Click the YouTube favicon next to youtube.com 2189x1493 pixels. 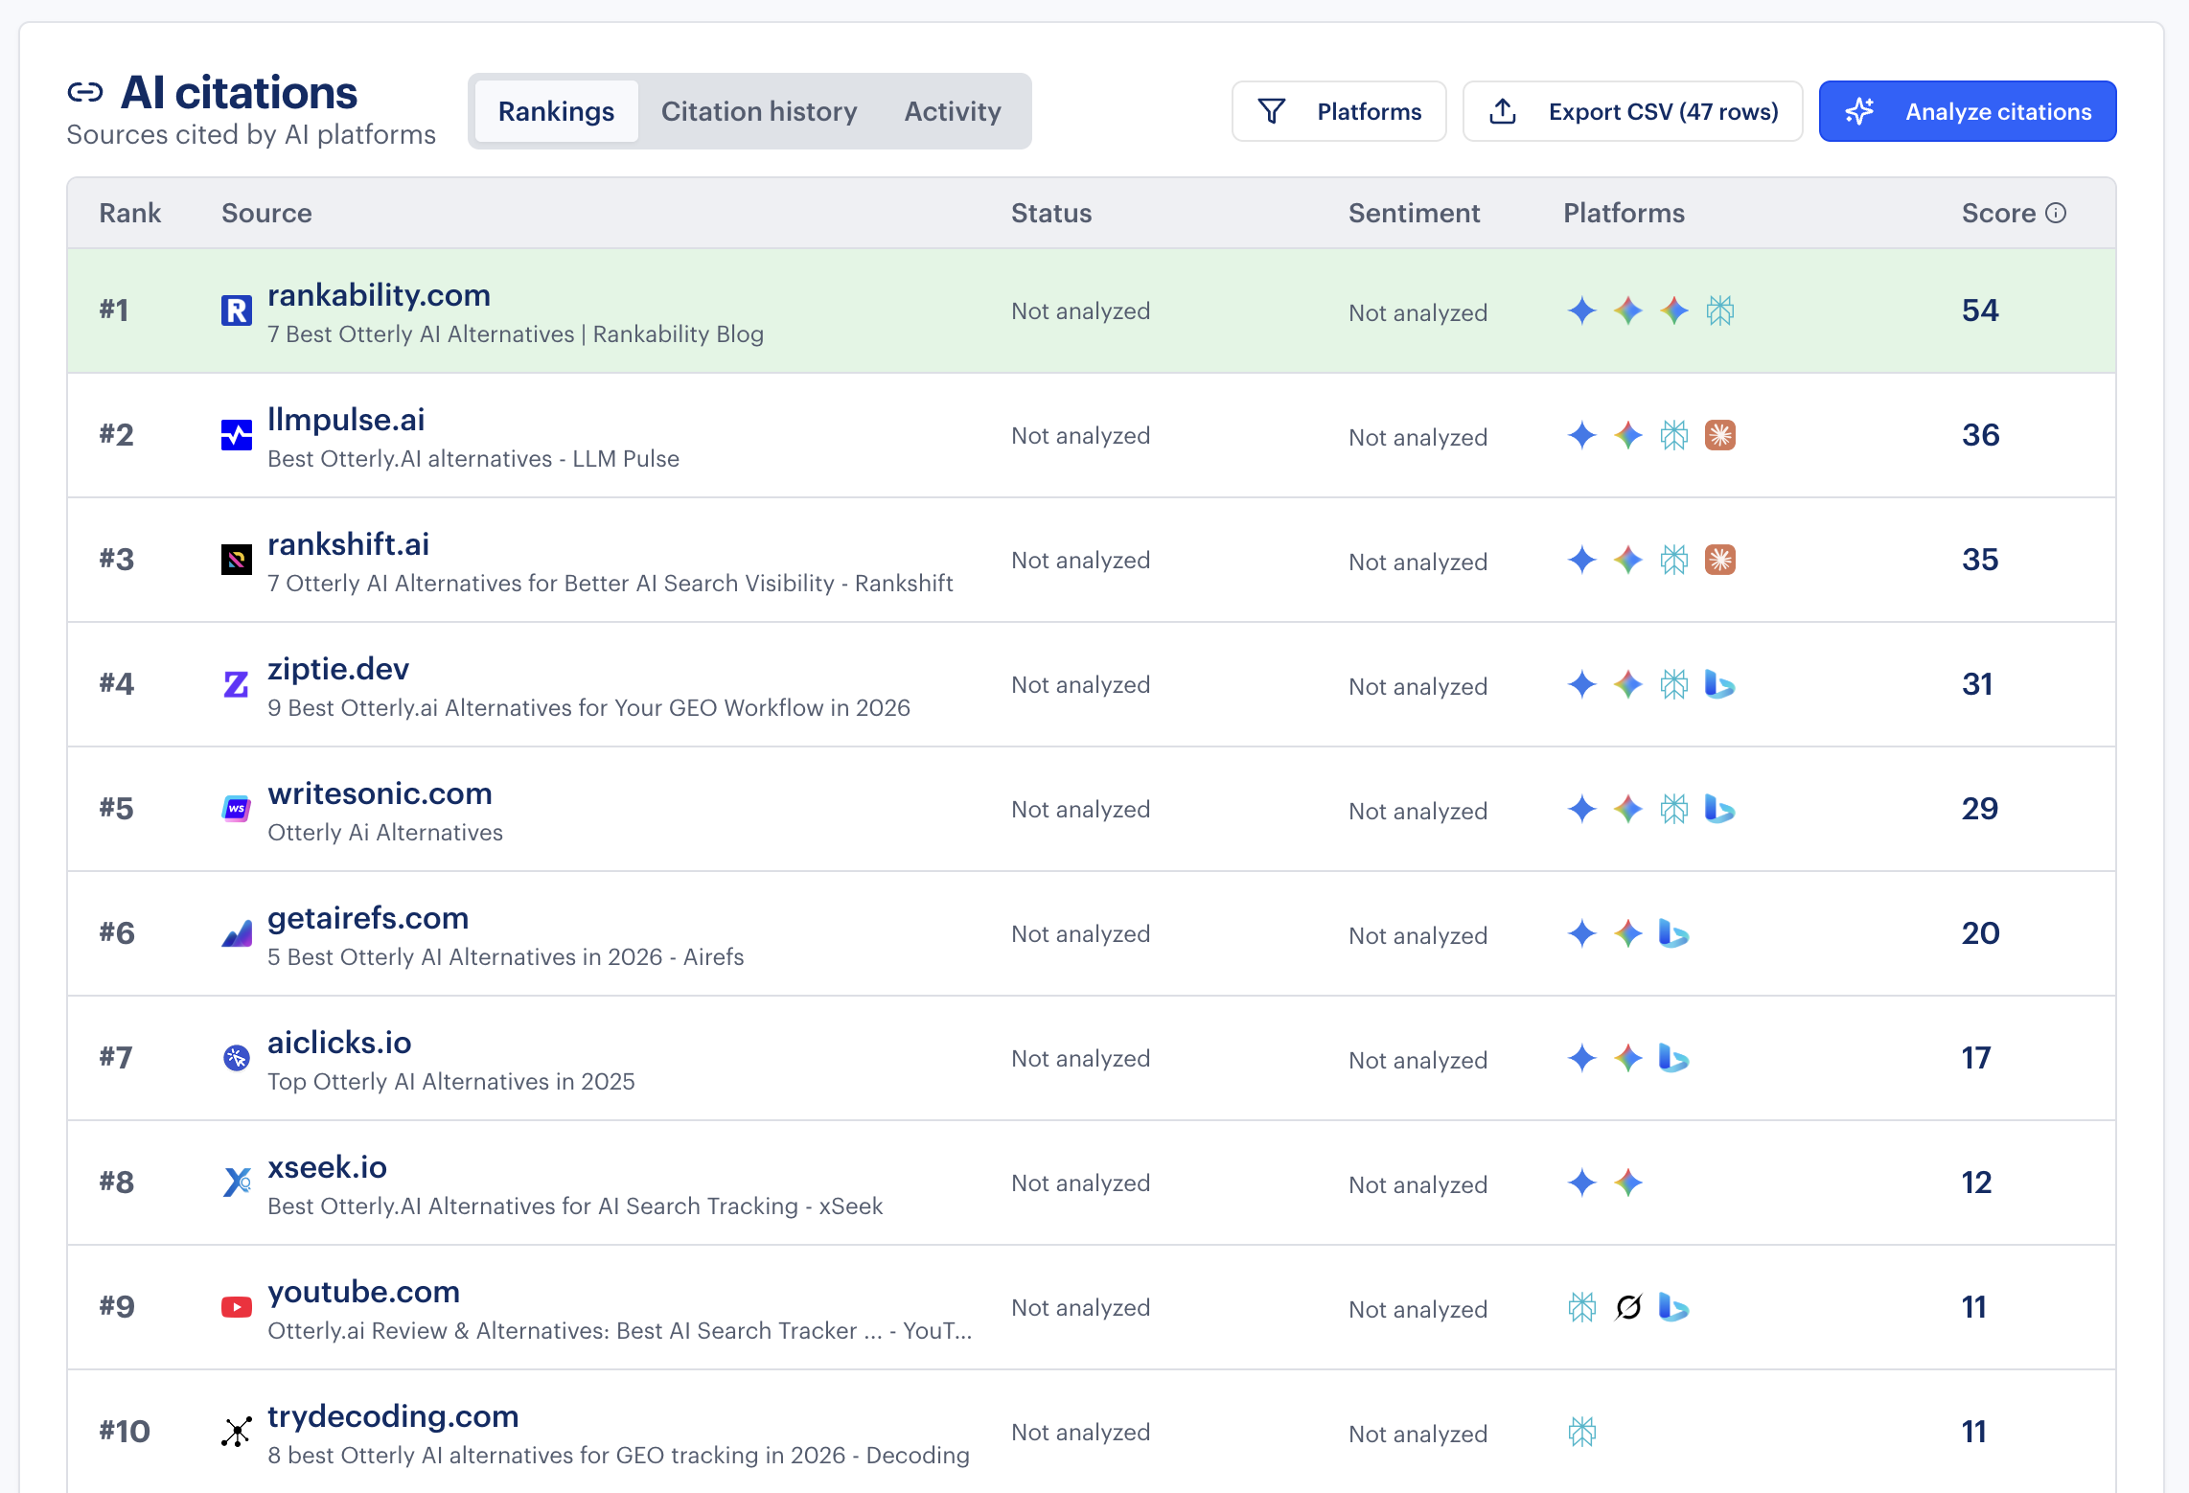coord(236,1305)
